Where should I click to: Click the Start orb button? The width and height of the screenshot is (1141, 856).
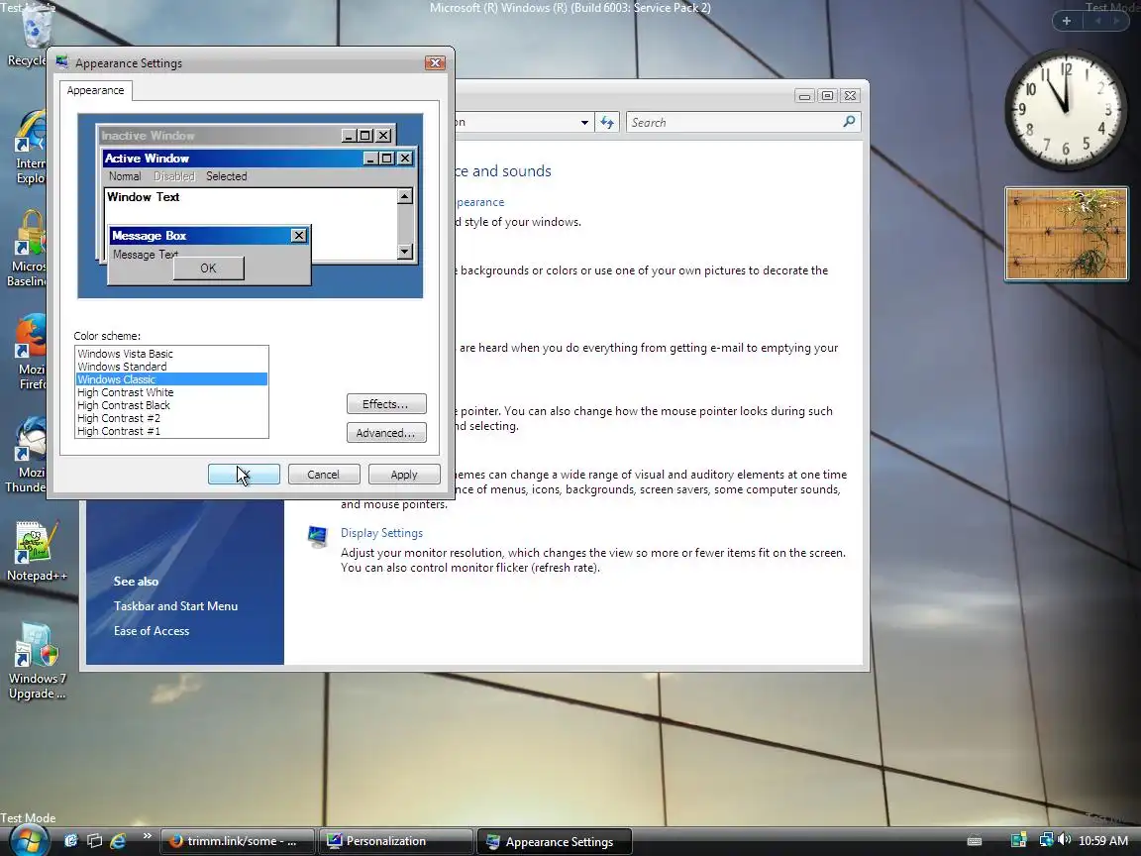28,841
